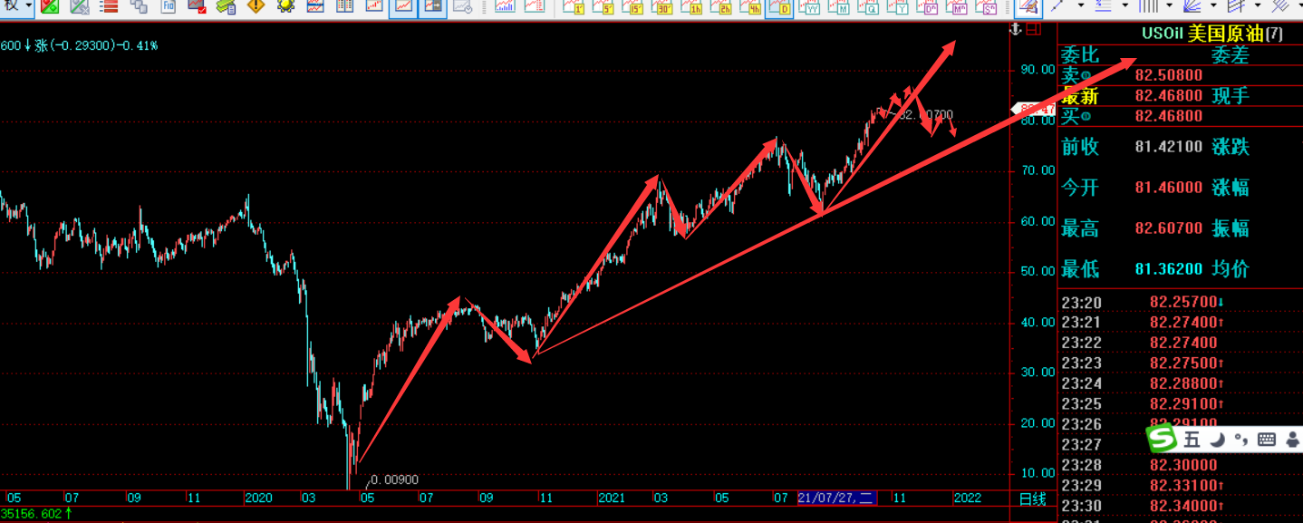Click the yellow sun gear icon
The height and width of the screenshot is (523, 1303).
pyautogui.click(x=285, y=6)
